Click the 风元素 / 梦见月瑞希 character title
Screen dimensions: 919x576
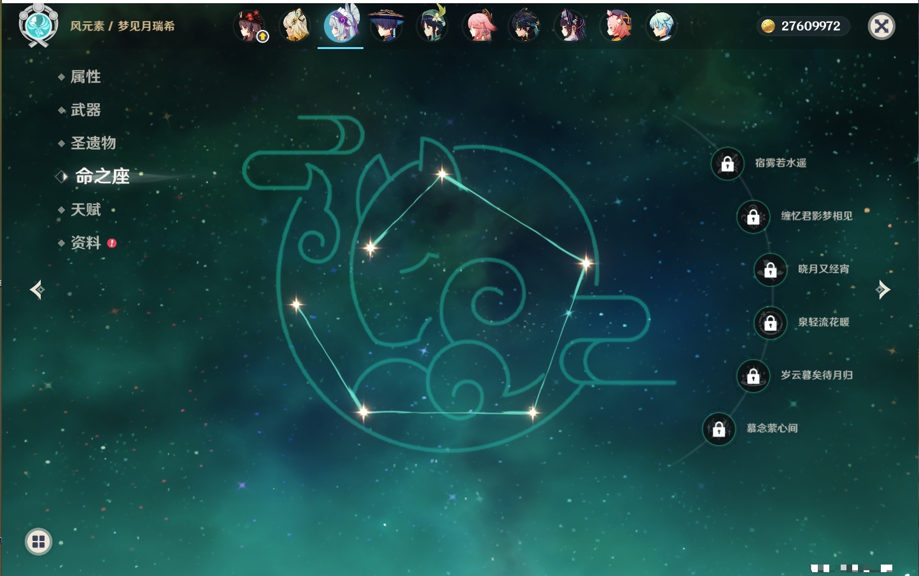click(x=122, y=26)
